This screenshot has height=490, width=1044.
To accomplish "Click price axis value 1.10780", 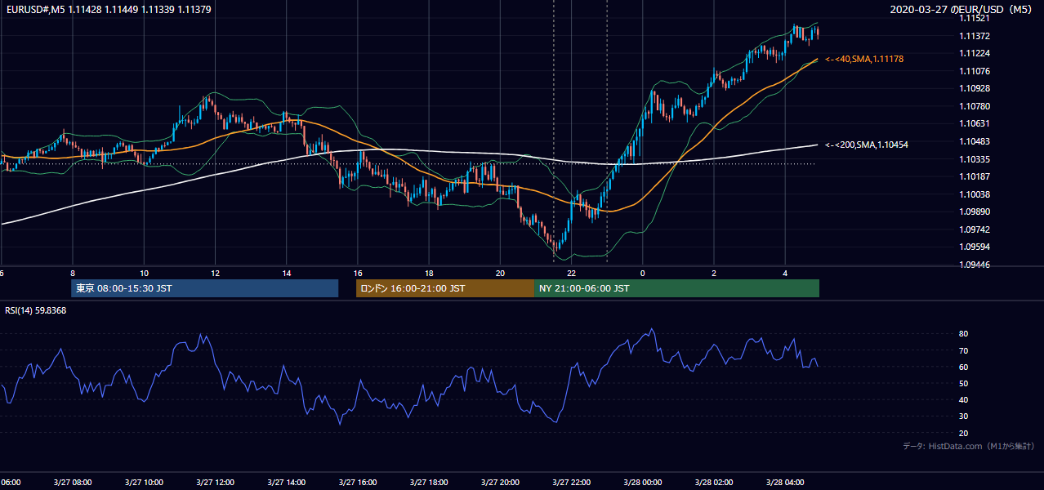I will click(x=974, y=106).
